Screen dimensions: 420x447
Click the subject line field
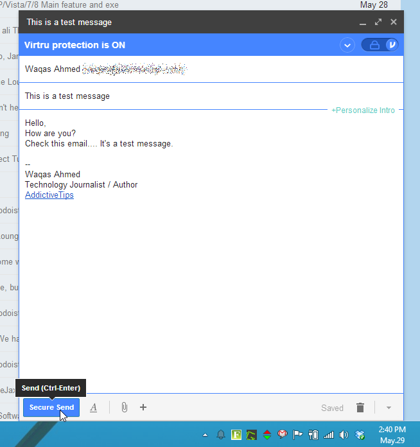coord(193,96)
